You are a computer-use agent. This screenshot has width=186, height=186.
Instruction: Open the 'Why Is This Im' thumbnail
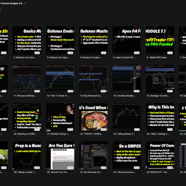coord(160,117)
